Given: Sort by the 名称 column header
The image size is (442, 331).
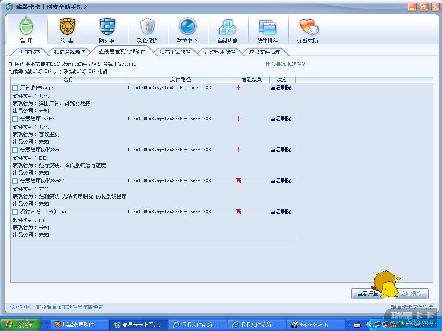Looking at the screenshot, I should (69, 80).
